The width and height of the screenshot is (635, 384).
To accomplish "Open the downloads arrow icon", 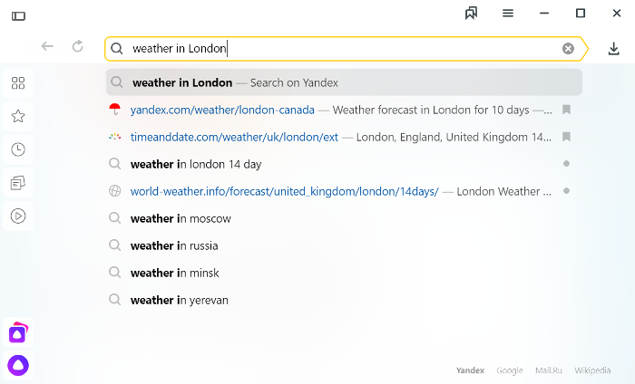I will (613, 49).
